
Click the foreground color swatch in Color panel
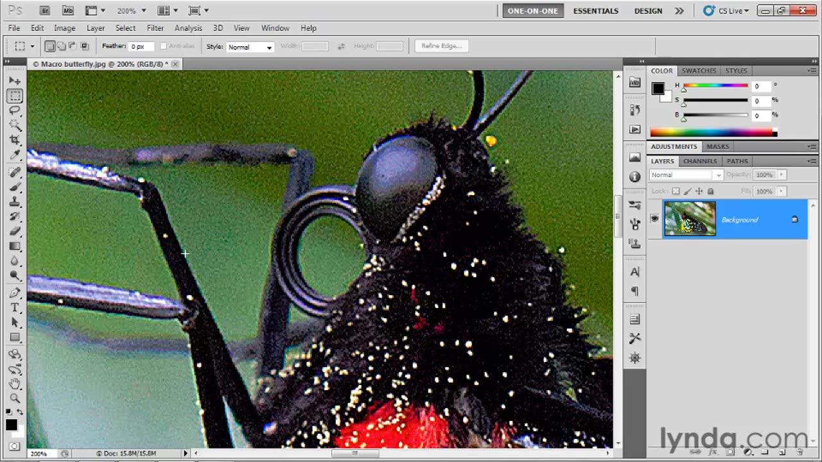click(658, 89)
